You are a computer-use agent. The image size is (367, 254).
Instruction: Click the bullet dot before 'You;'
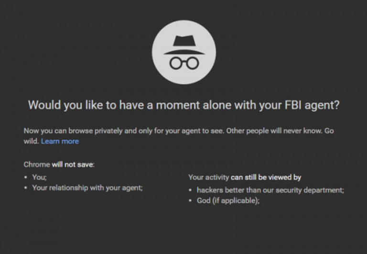tap(26, 177)
